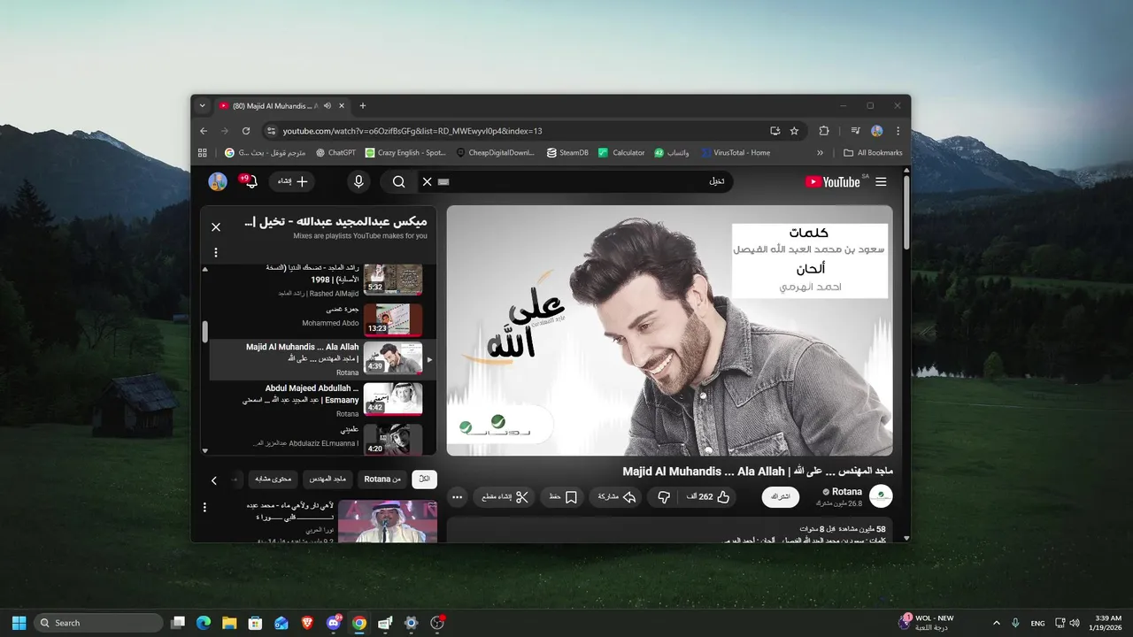Click the taskbar Search box
Viewport: 1133px width, 637px height.
98,623
